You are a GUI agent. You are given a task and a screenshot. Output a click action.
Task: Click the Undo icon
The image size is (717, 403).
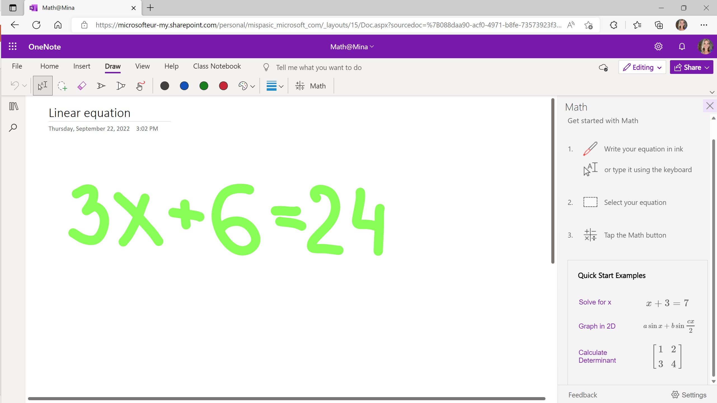(x=15, y=86)
